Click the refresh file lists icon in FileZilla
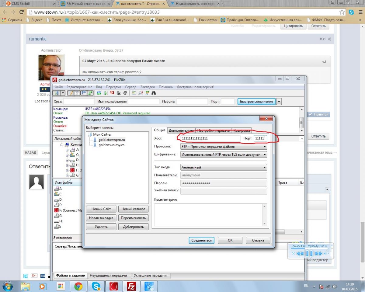The height and width of the screenshot is (292, 365). point(99,93)
